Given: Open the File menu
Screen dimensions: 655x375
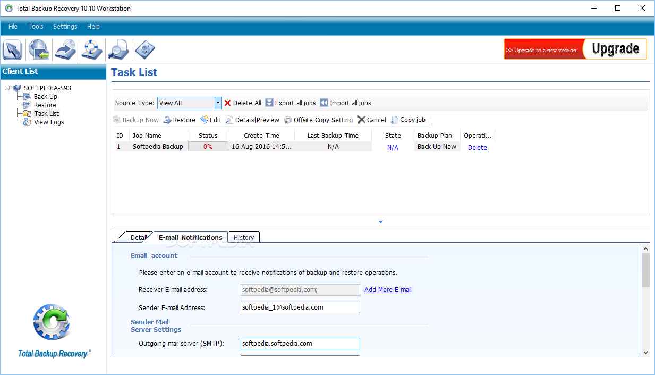Looking at the screenshot, I should [13, 27].
